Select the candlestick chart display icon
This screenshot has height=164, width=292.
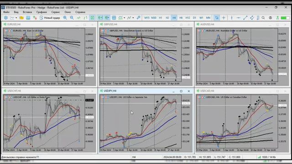click(x=92, y=18)
